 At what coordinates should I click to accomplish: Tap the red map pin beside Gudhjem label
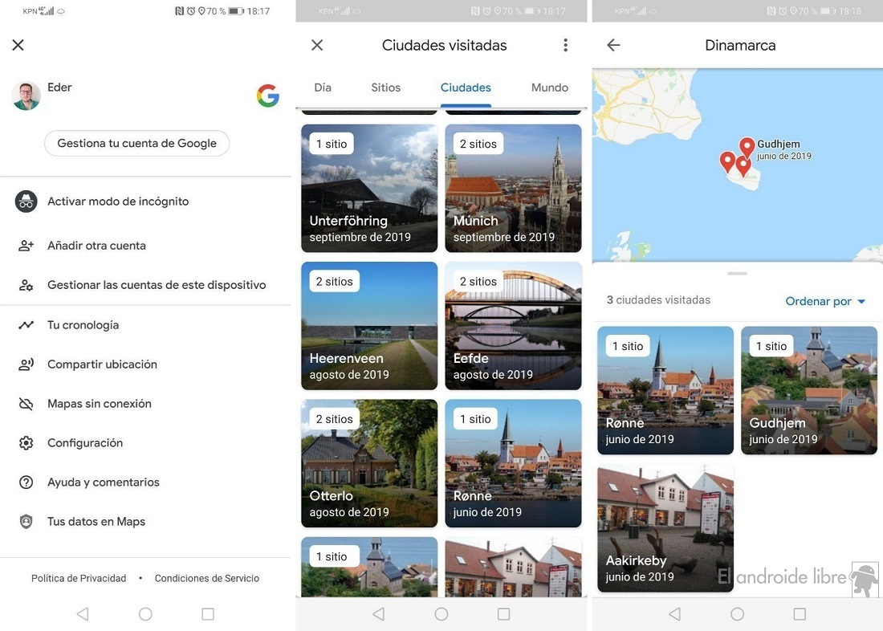[x=747, y=148]
